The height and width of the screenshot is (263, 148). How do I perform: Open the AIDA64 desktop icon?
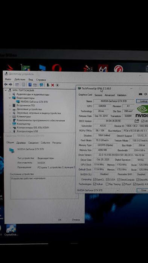point(103,68)
